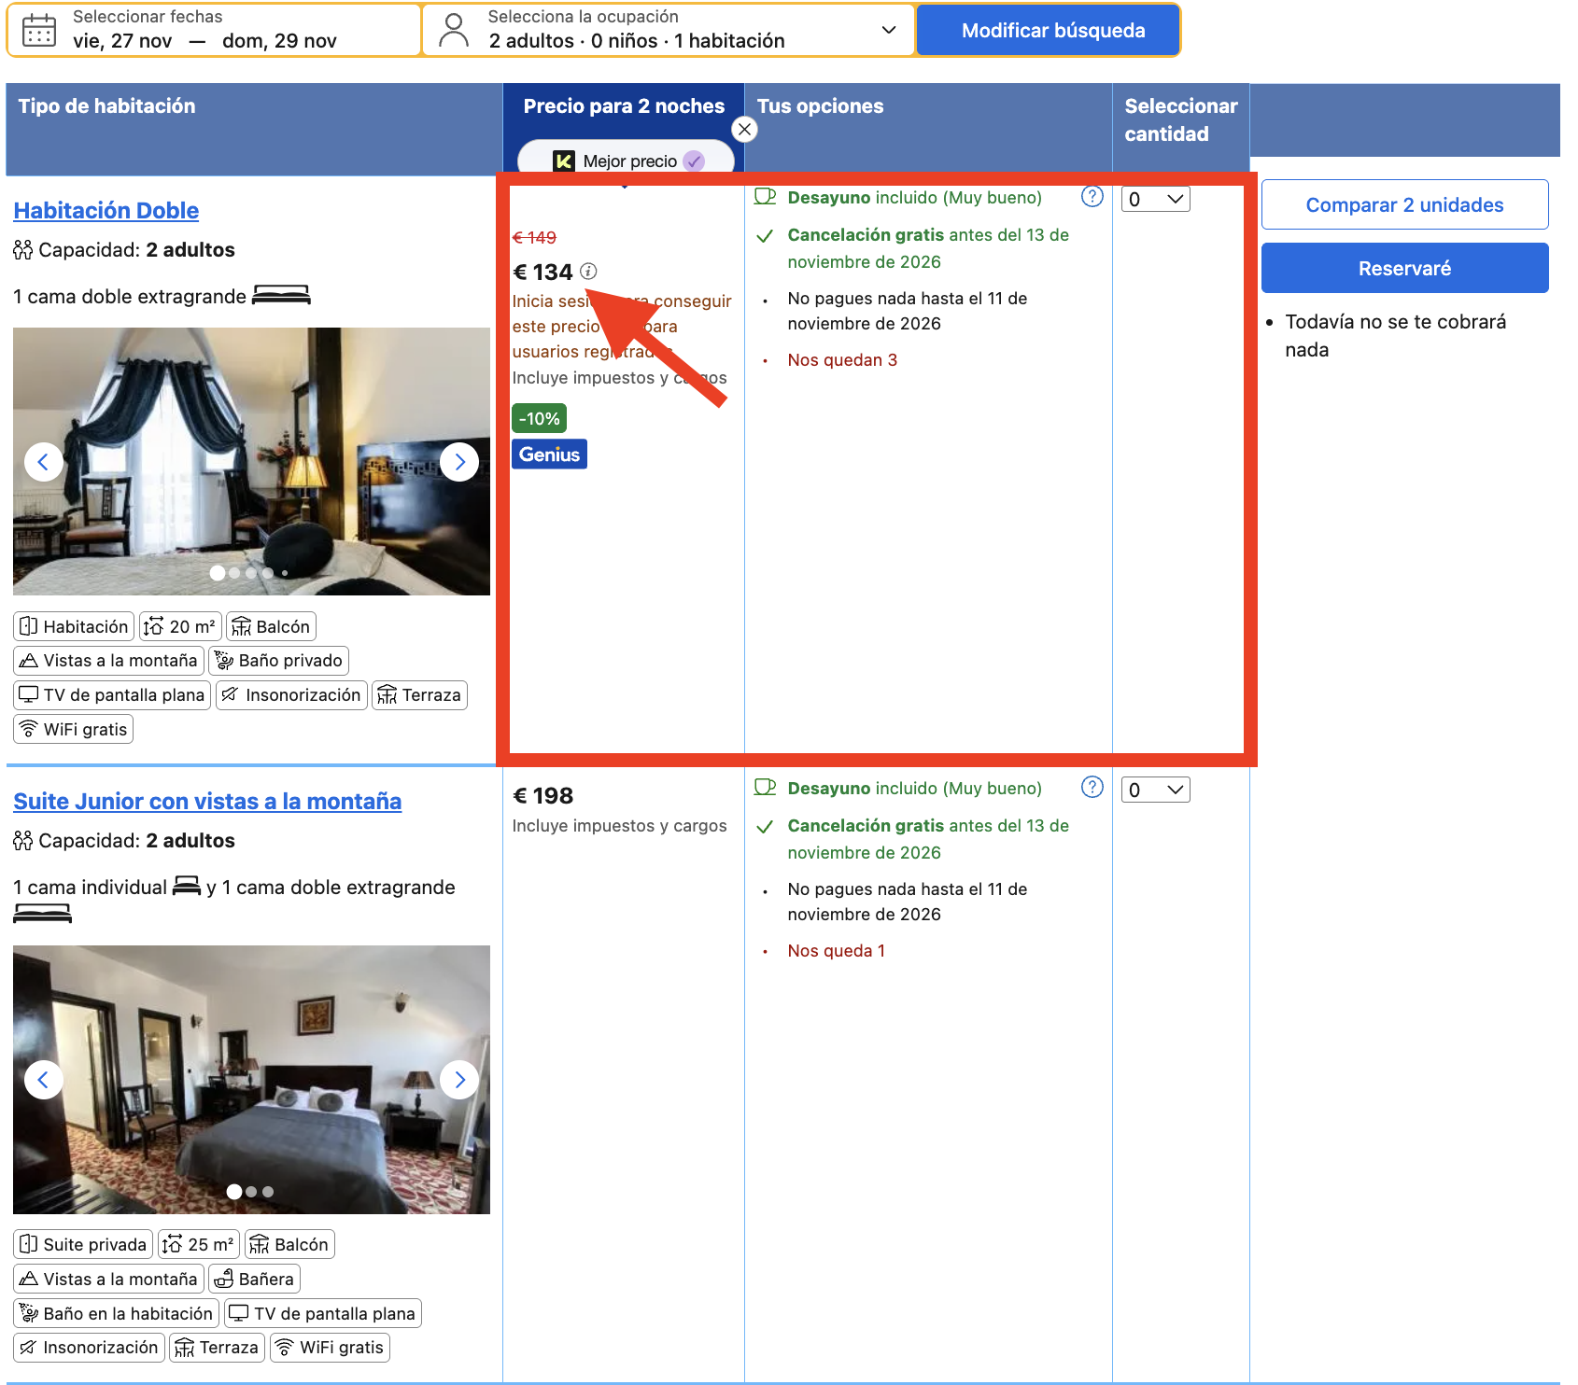Open quantity dropdown for Habitación Doble

(x=1155, y=199)
